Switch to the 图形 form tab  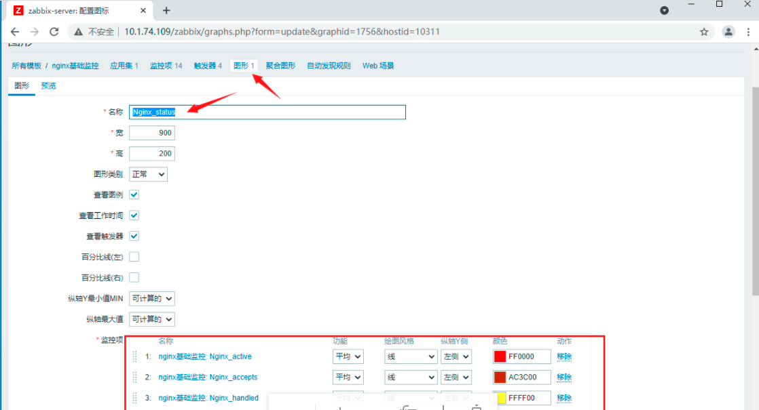click(22, 86)
